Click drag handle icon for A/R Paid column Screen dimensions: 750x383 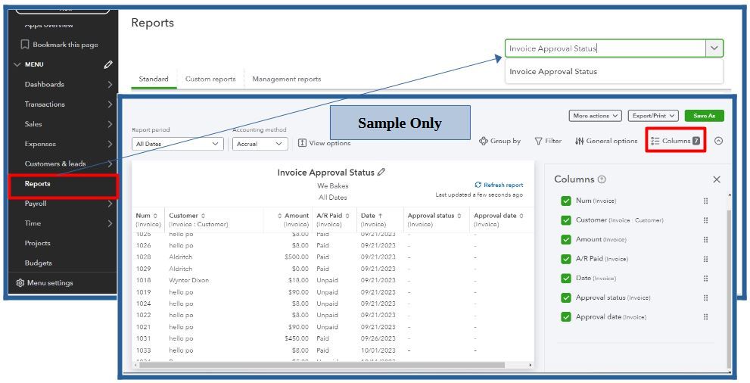tap(705, 259)
